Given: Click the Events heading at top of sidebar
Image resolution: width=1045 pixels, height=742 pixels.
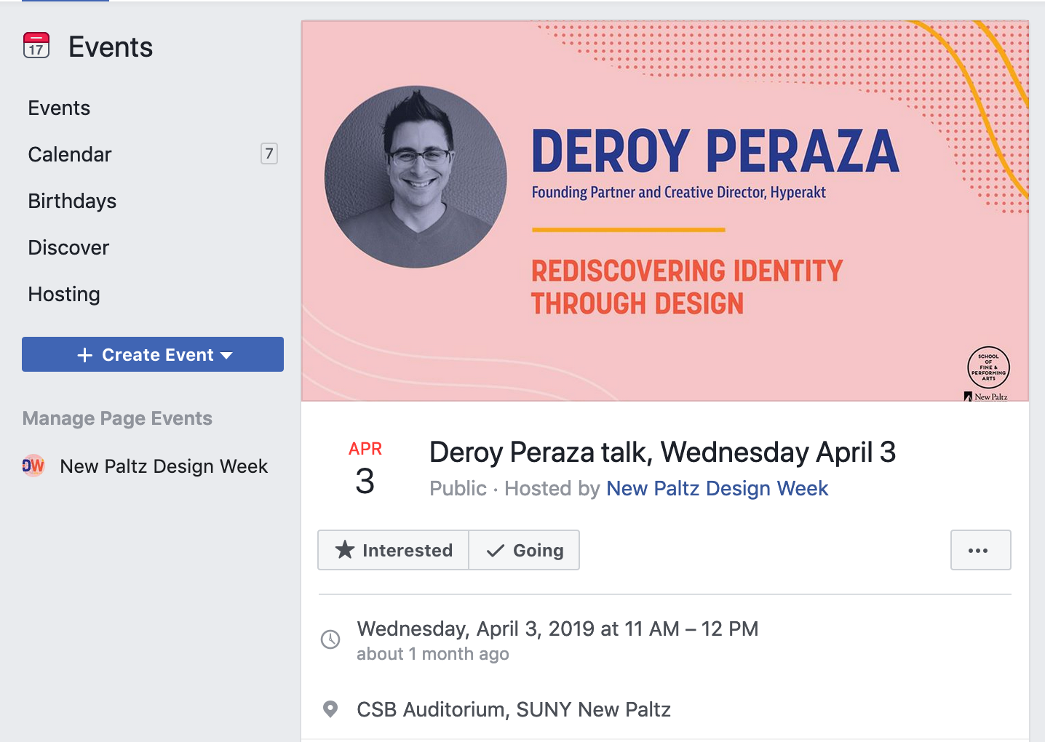Looking at the screenshot, I should click(111, 47).
